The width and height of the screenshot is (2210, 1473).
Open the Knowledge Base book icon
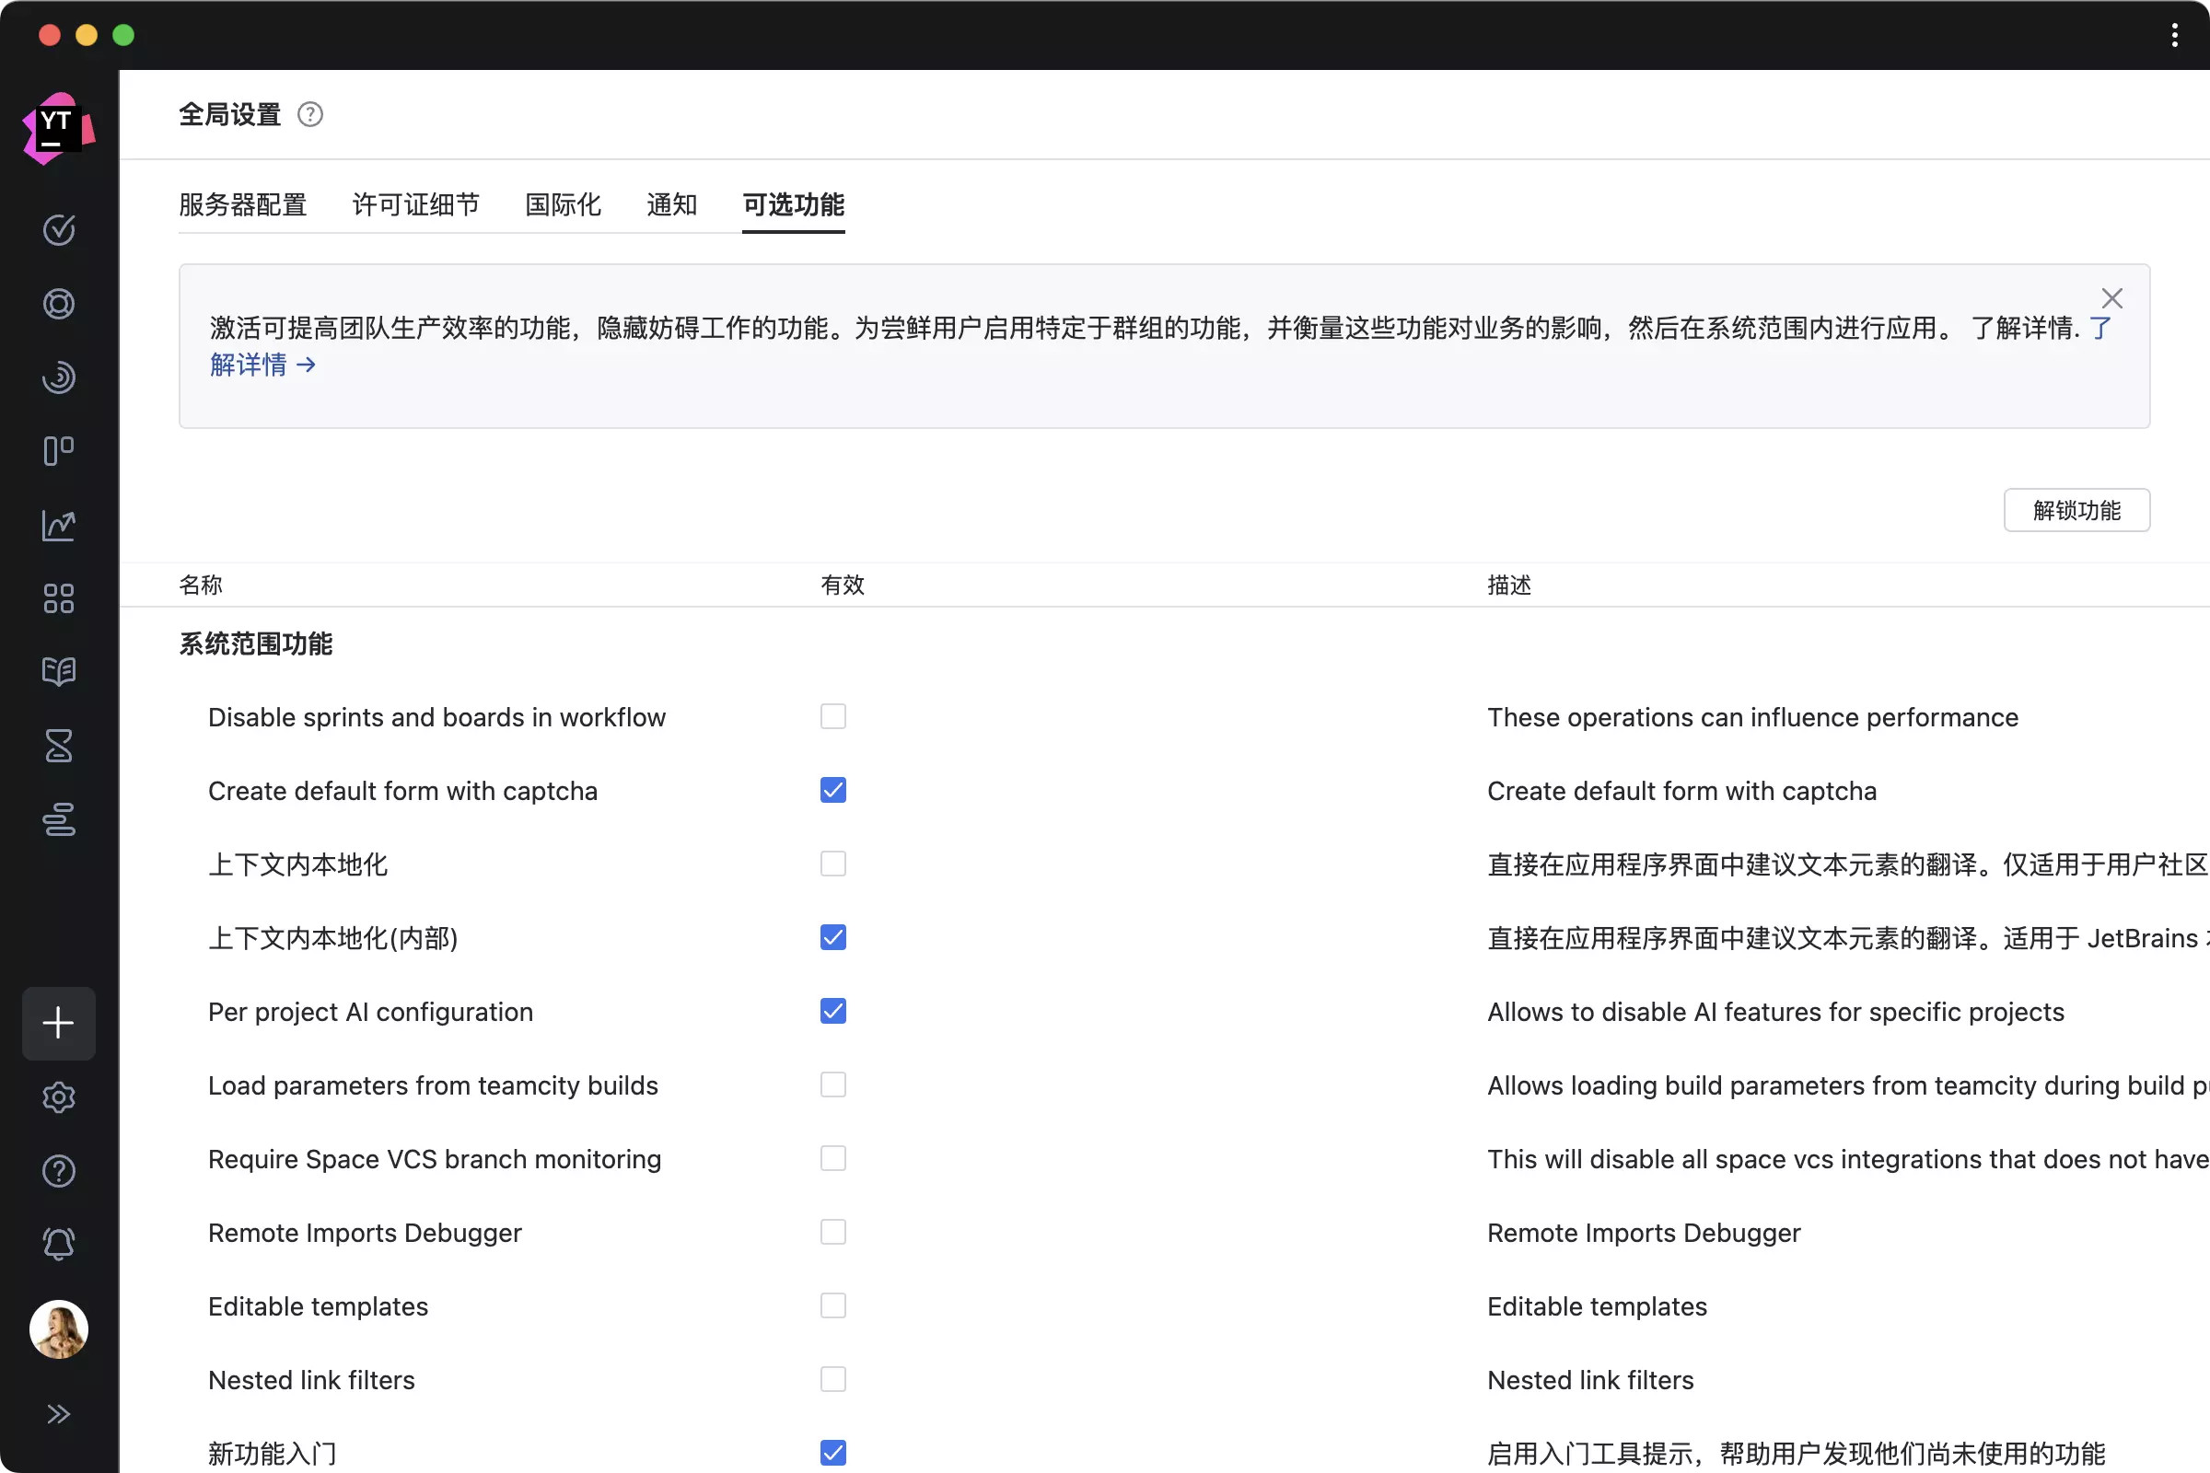pyautogui.click(x=58, y=672)
